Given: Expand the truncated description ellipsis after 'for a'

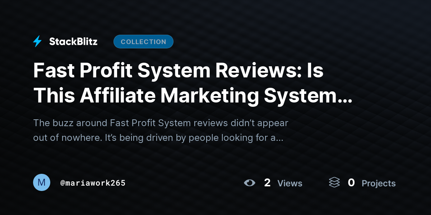Looking at the screenshot, I should 280,140.
